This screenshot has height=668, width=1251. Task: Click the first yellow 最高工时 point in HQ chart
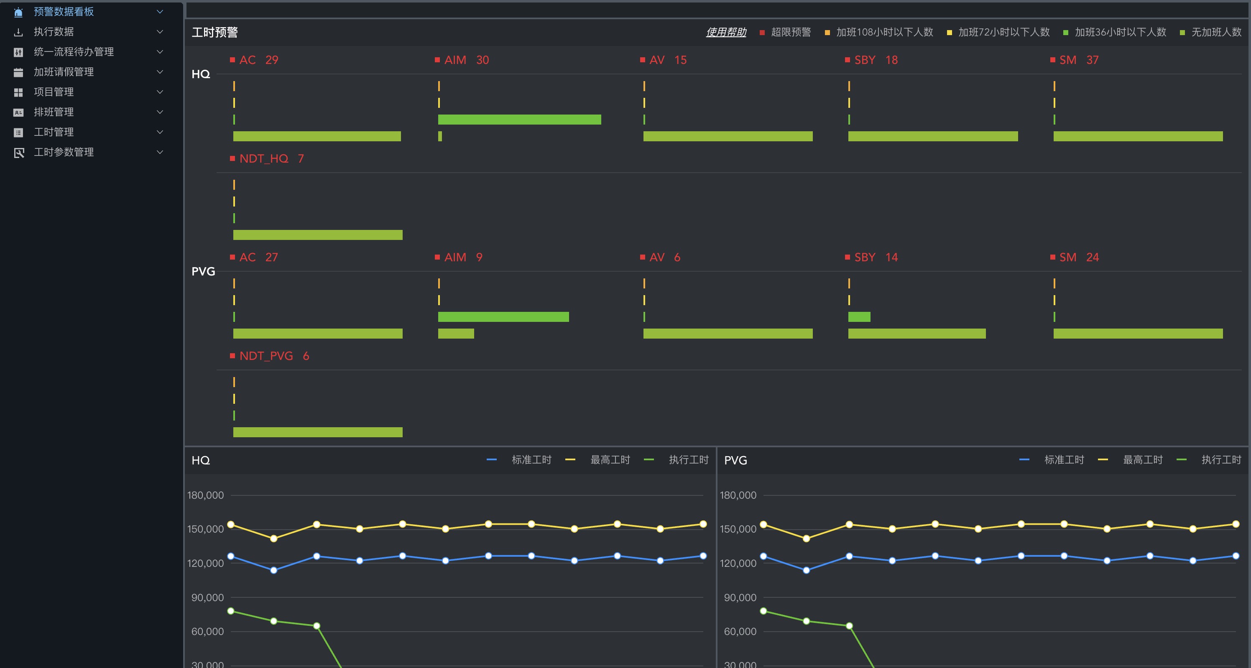(231, 524)
